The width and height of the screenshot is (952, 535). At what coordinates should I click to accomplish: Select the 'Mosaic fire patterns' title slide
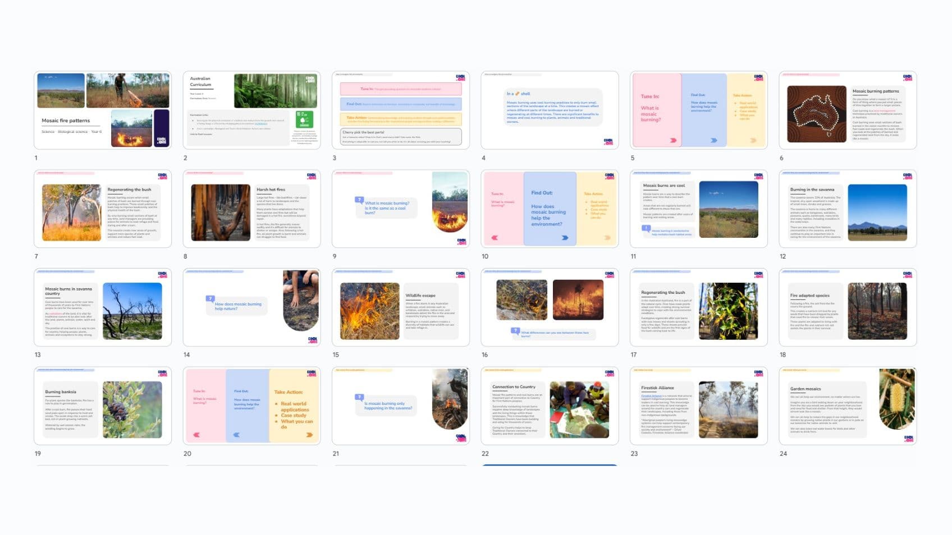coord(102,110)
